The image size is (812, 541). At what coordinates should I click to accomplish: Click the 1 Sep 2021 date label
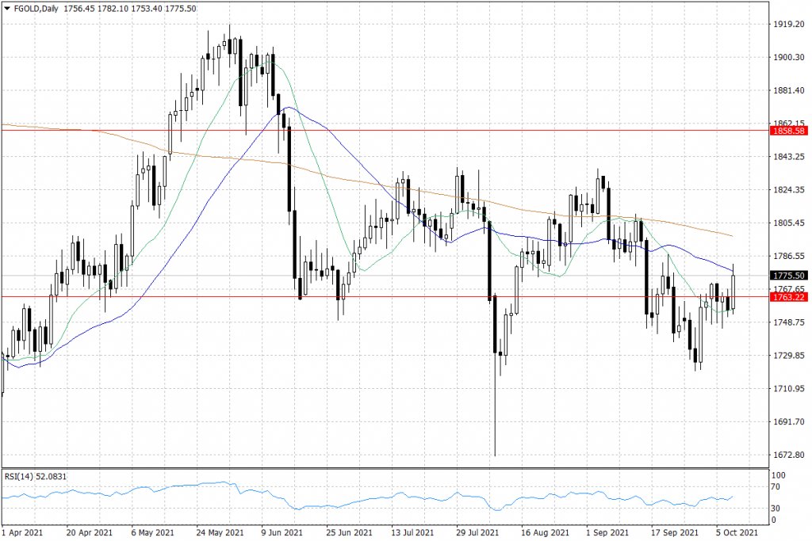(x=607, y=532)
